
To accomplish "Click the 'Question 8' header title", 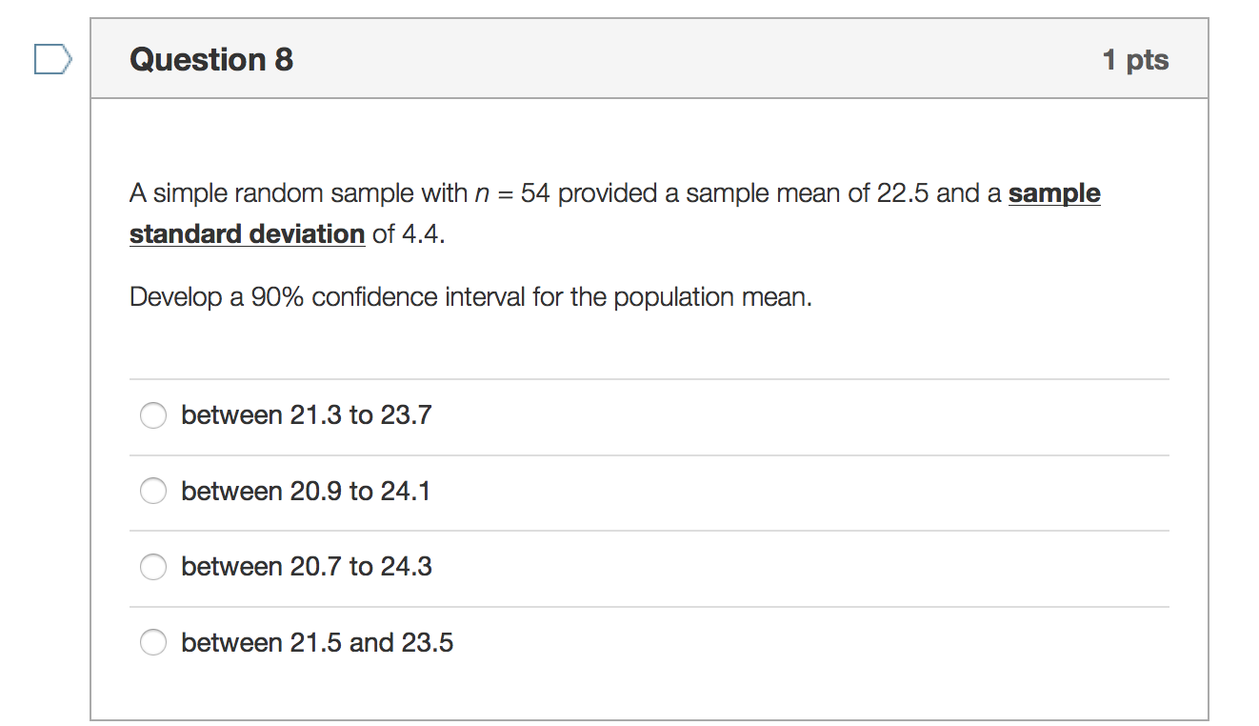I will [210, 59].
